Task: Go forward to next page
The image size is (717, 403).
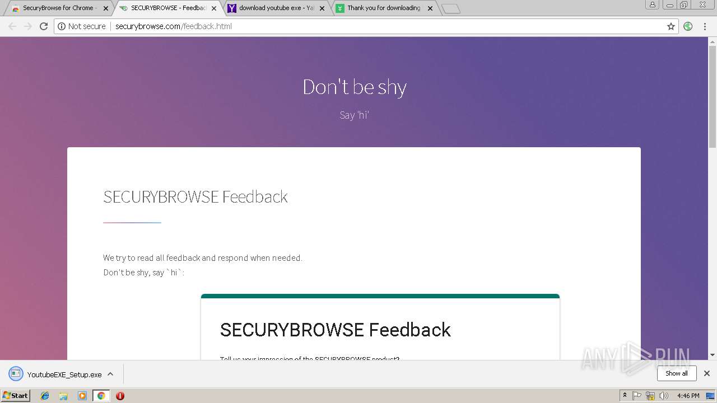Action: click(x=28, y=26)
